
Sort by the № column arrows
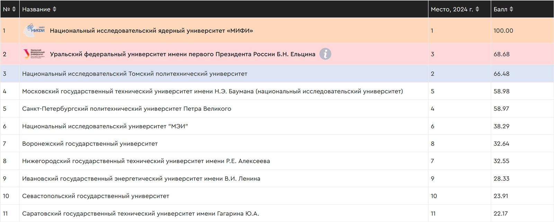(14, 9)
